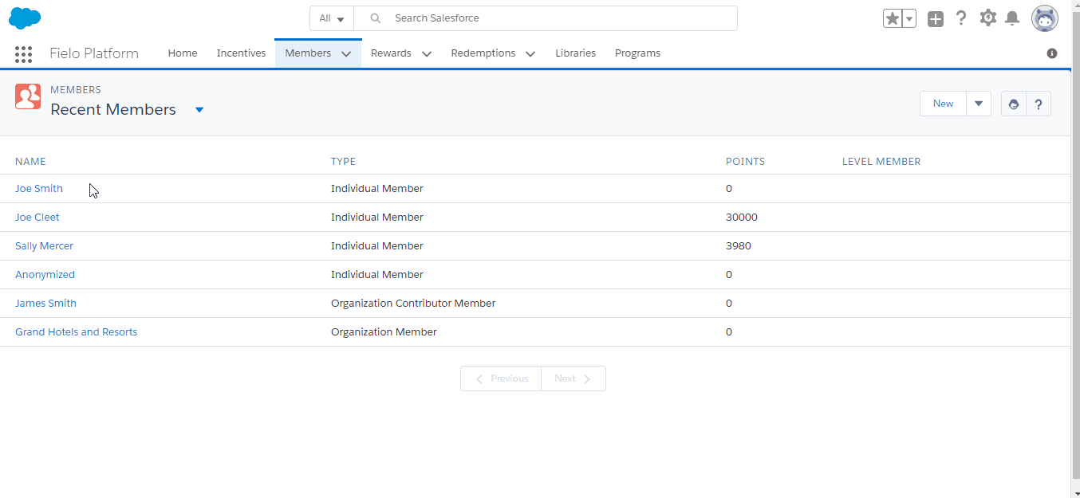1080x498 pixels.
Task: Expand the Rewards tab chevron
Action: 427,54
